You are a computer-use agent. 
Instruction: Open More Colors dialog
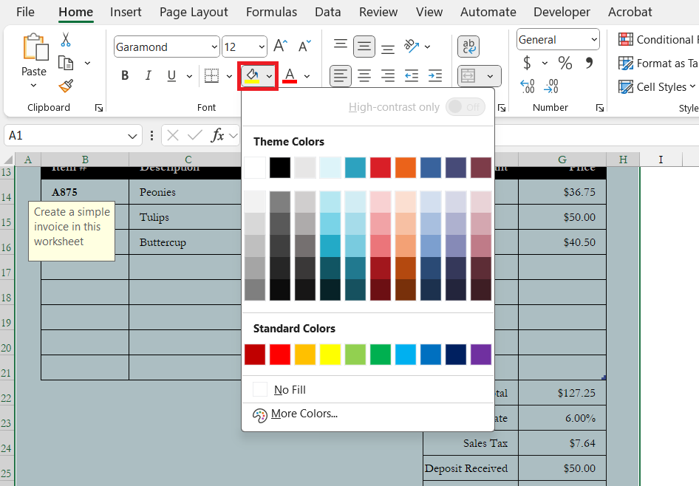(x=368, y=414)
